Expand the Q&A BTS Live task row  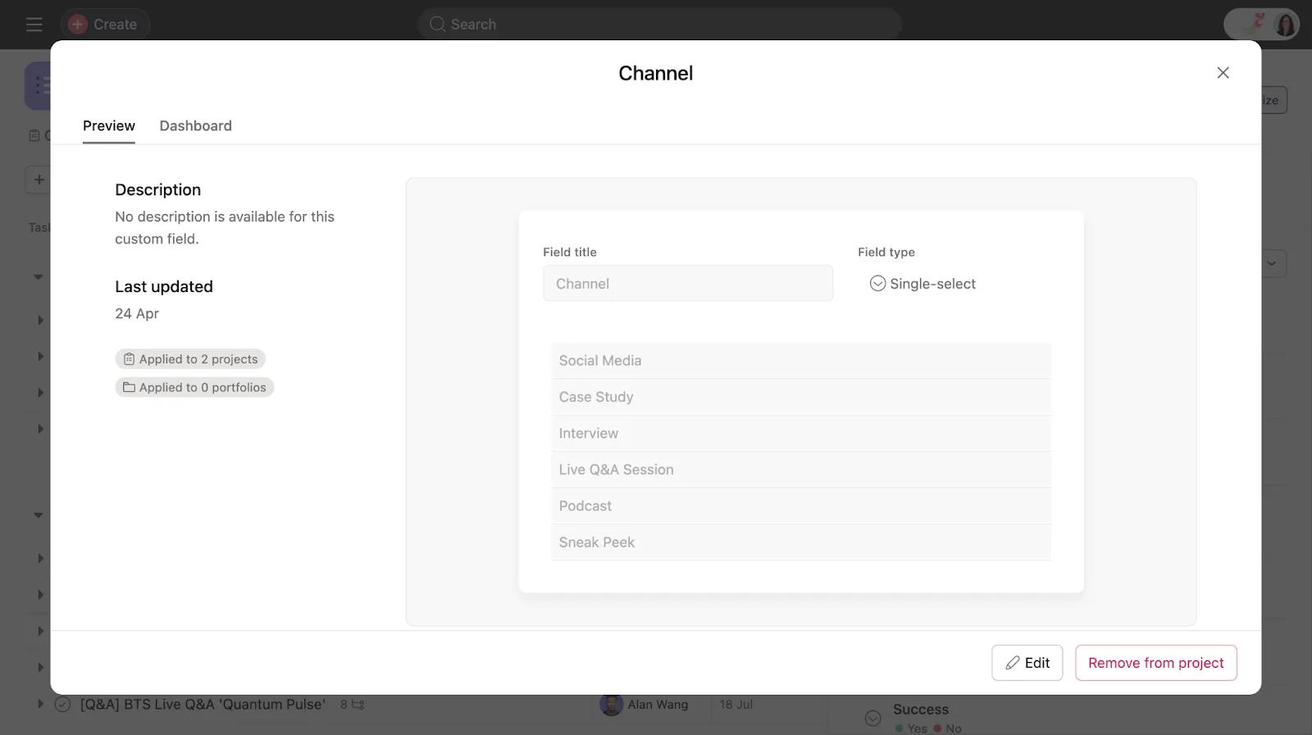click(x=39, y=704)
